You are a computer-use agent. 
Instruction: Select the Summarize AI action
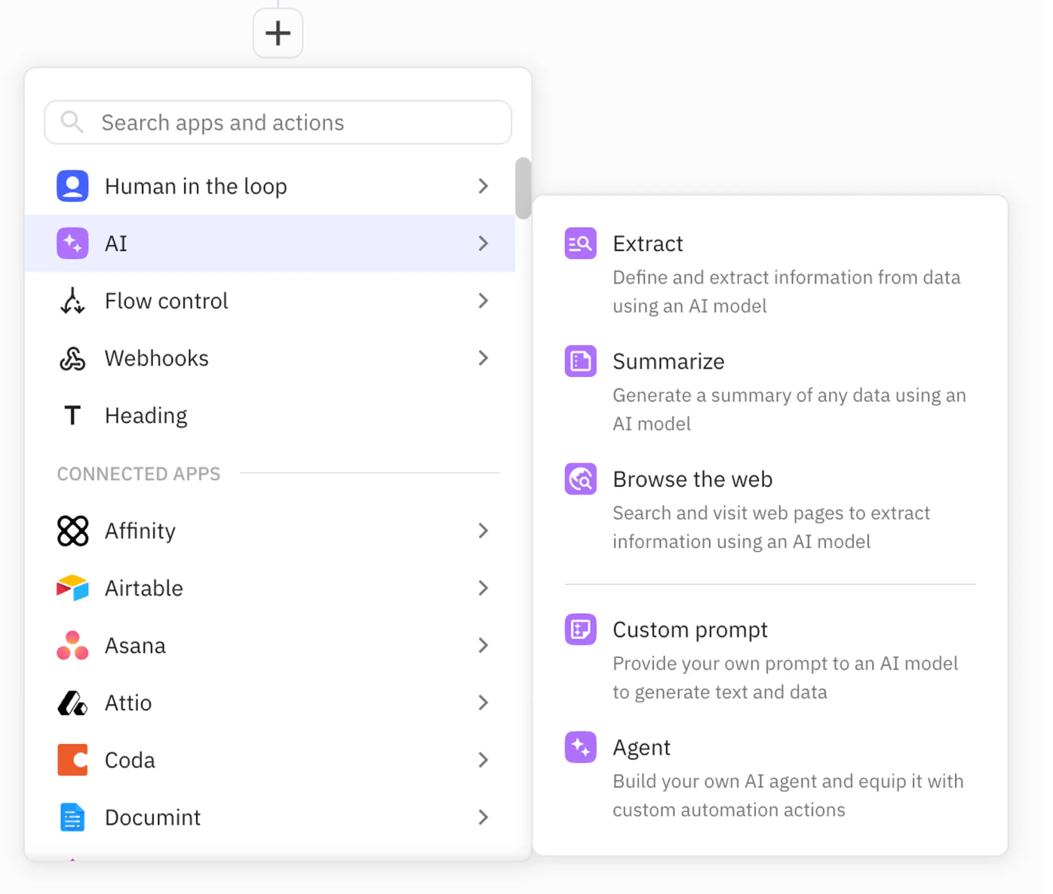point(668,362)
